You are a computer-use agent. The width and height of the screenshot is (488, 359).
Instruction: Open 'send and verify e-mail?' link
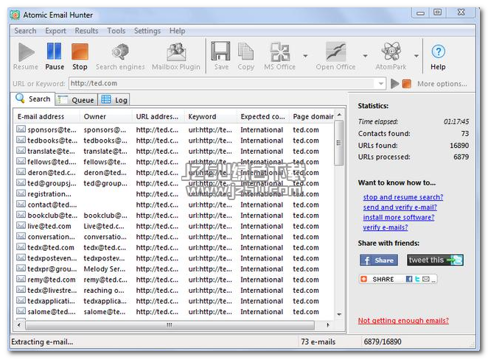pos(400,207)
